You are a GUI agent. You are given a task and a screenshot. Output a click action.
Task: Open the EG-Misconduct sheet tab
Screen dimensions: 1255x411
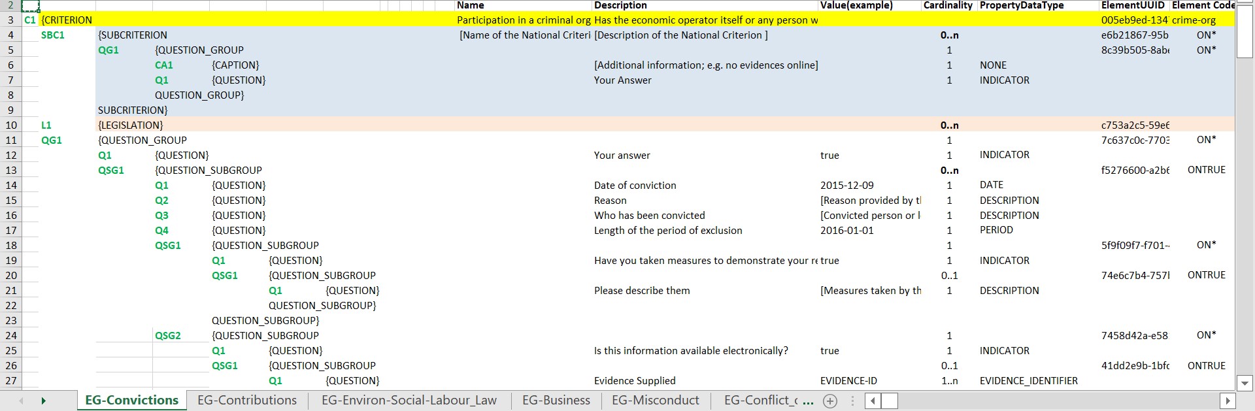656,401
